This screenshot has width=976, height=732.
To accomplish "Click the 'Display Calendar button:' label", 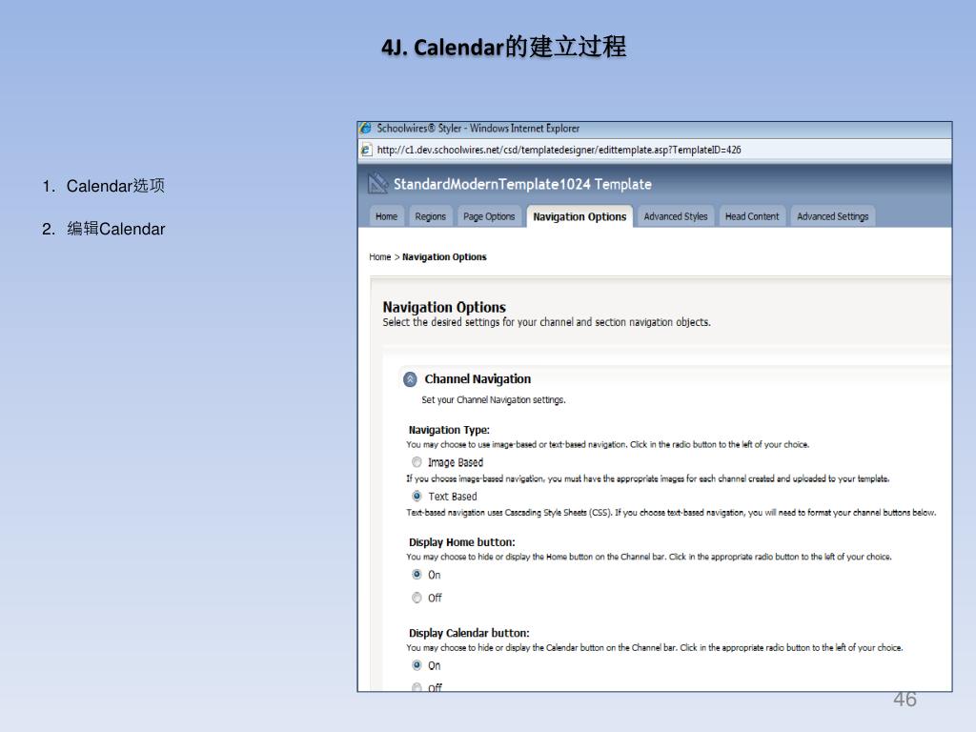I will pos(469,633).
